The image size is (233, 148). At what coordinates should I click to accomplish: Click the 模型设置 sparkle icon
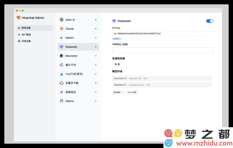pos(19,28)
